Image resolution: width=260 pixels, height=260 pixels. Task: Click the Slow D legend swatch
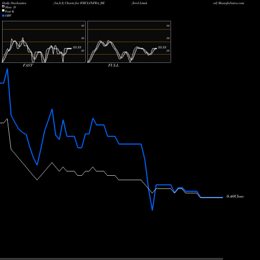pyautogui.click(x=3, y=6)
